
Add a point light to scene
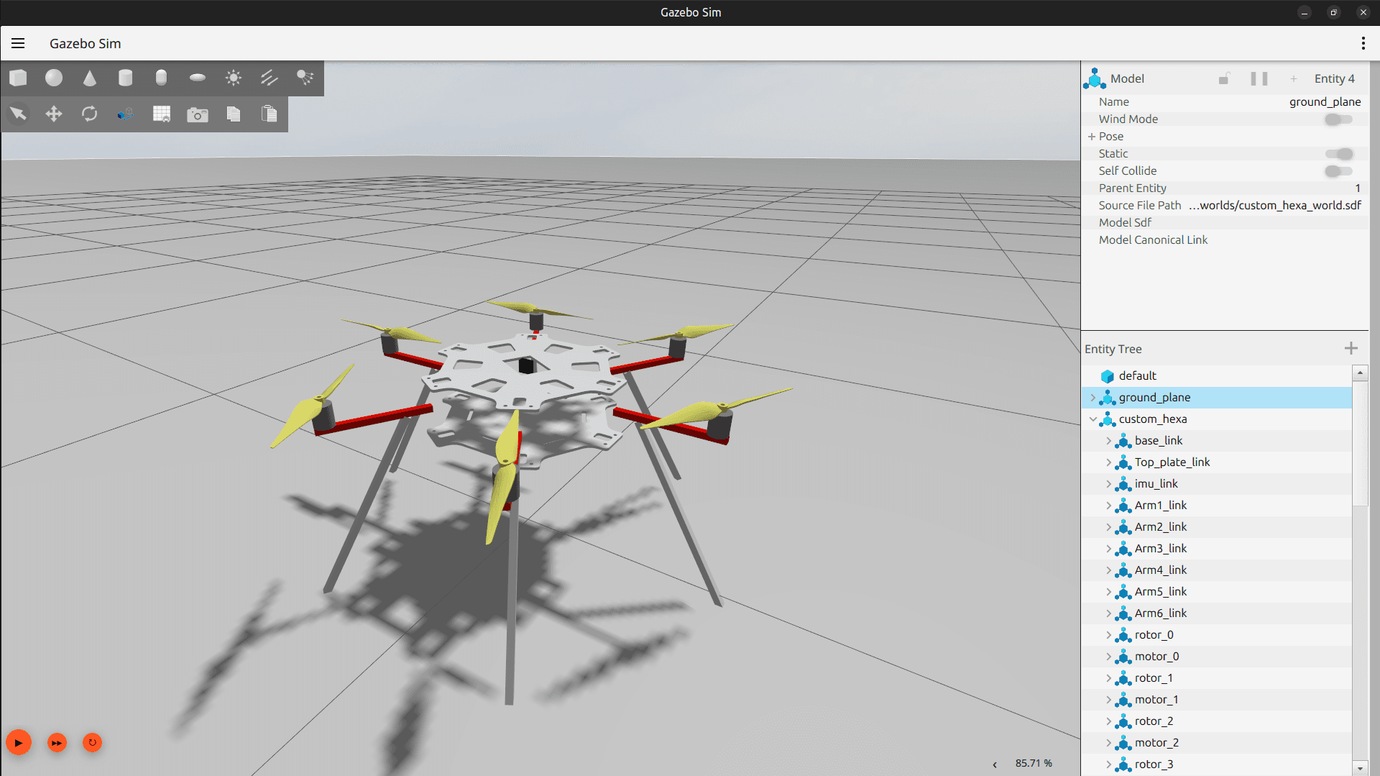point(234,78)
